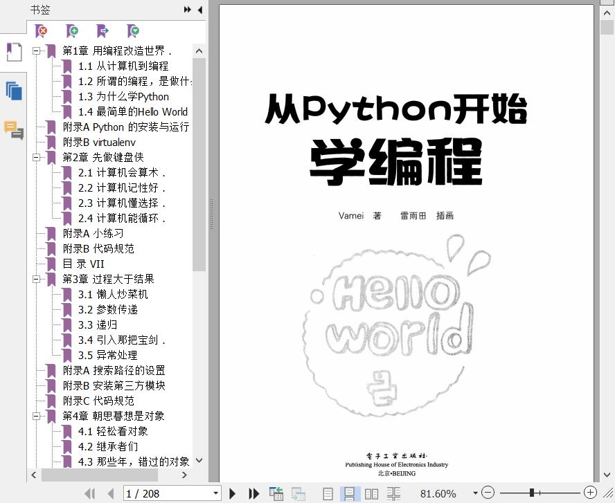The width and height of the screenshot is (615, 503).
Task: Select bookmark 附录C 代码规范
Action: [x=98, y=401]
